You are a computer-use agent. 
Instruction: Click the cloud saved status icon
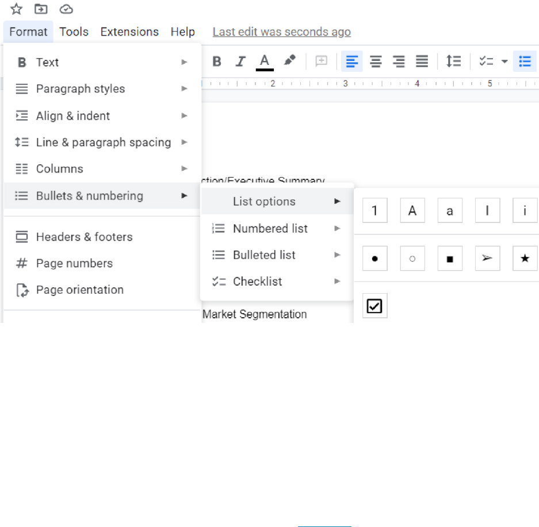(x=66, y=9)
